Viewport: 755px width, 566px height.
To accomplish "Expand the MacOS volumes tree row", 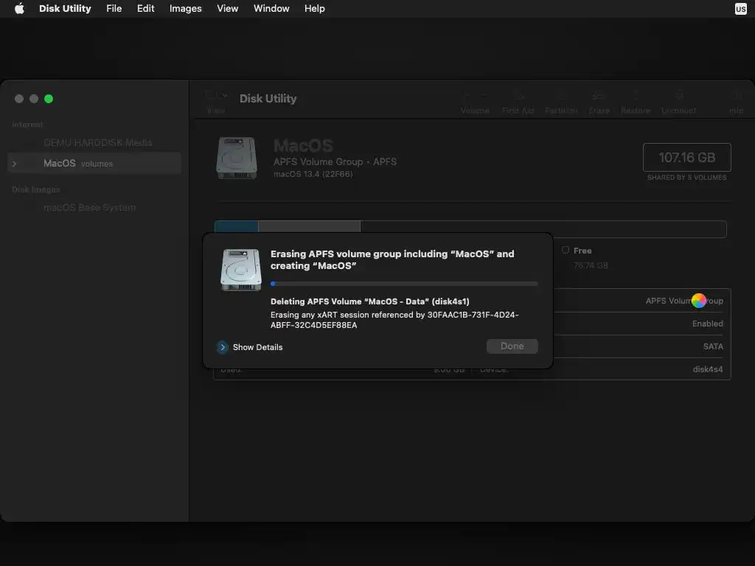I will pyautogui.click(x=15, y=164).
